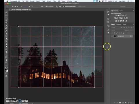The height and width of the screenshot is (104, 139).
Task: Open additional crop settings gear menu
Action: 60,6
